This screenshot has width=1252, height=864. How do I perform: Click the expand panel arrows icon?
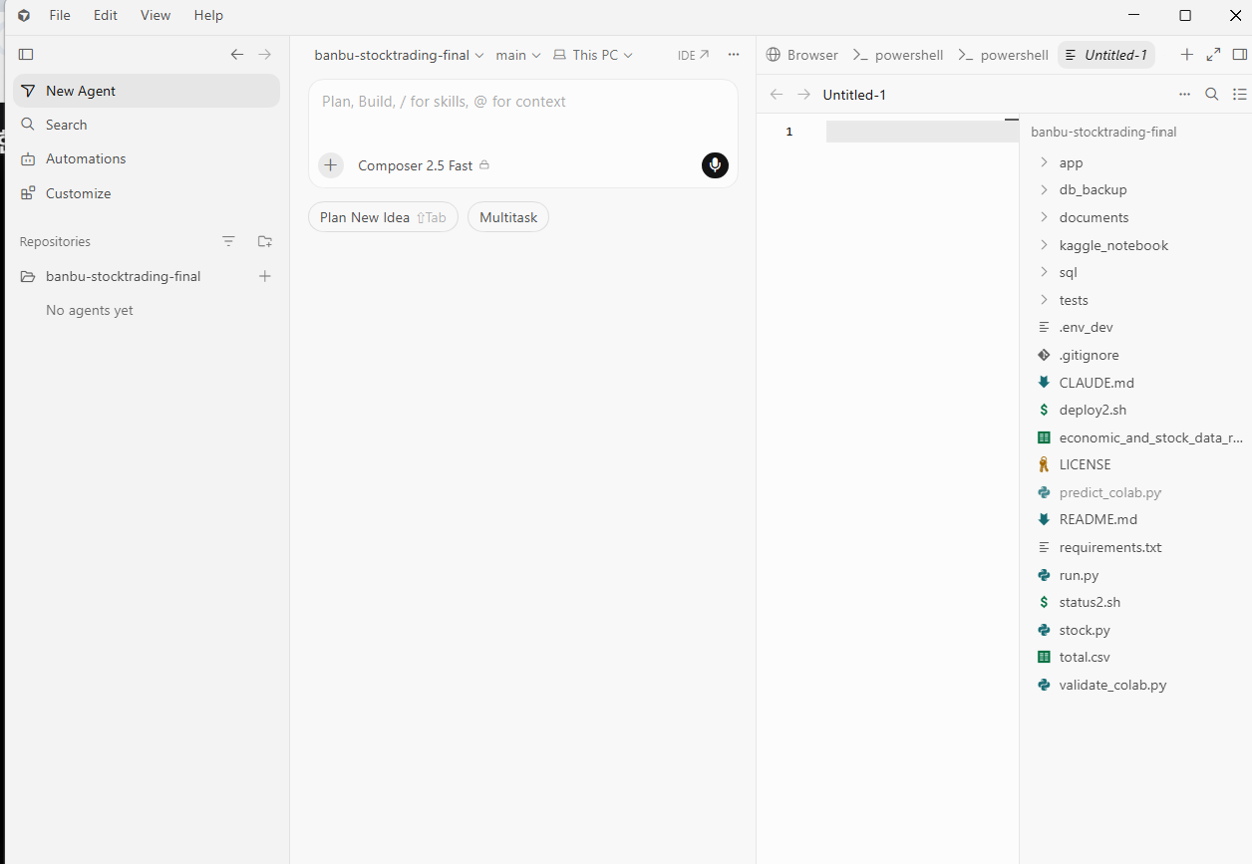1213,55
